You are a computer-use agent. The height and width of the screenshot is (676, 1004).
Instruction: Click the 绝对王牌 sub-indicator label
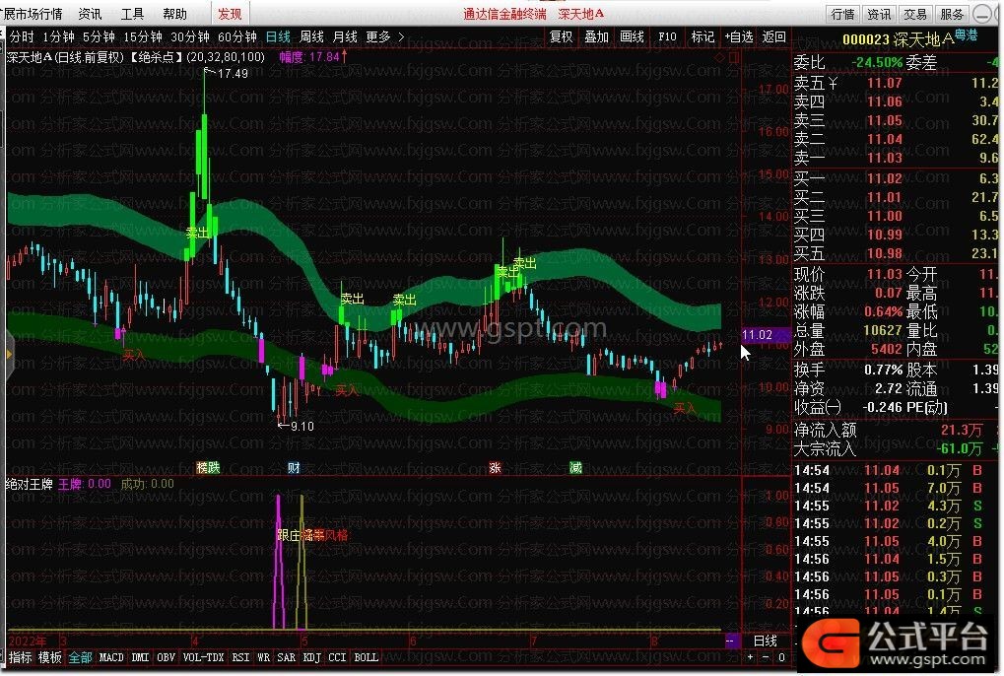click(x=30, y=485)
